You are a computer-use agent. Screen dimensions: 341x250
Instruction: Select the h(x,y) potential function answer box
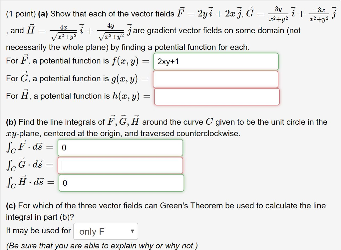pos(216,97)
